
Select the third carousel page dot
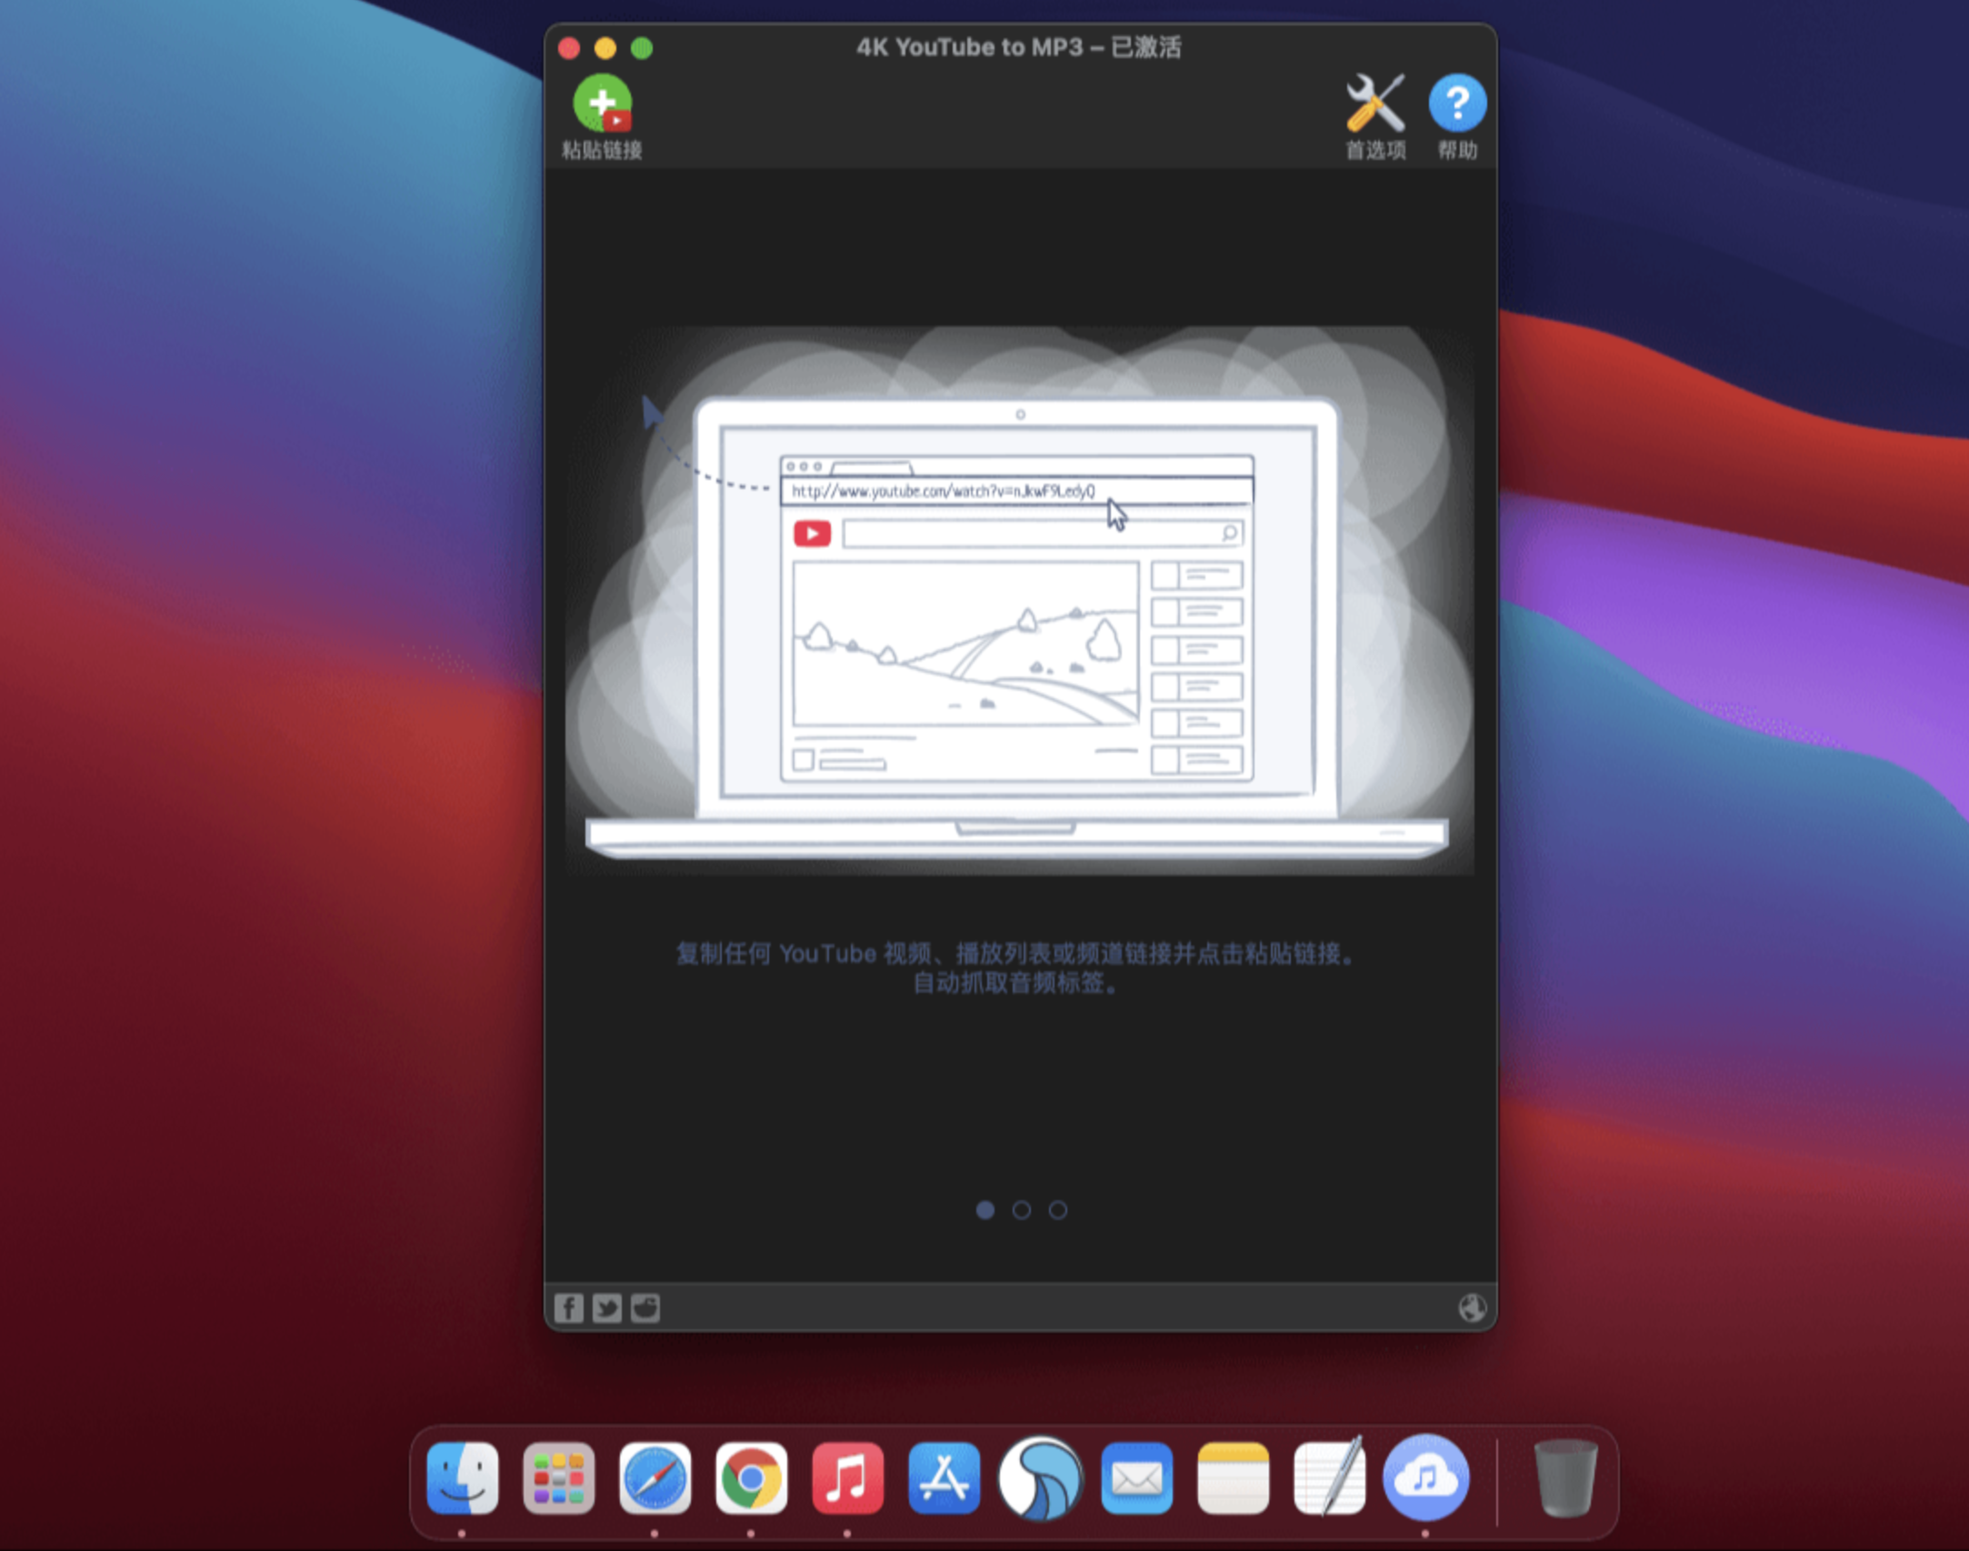[x=1057, y=1210]
